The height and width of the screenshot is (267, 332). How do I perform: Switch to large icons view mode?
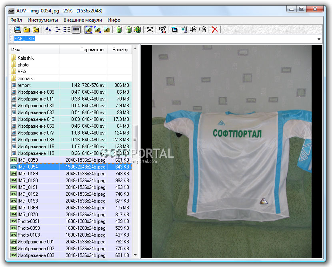[x=48, y=30]
